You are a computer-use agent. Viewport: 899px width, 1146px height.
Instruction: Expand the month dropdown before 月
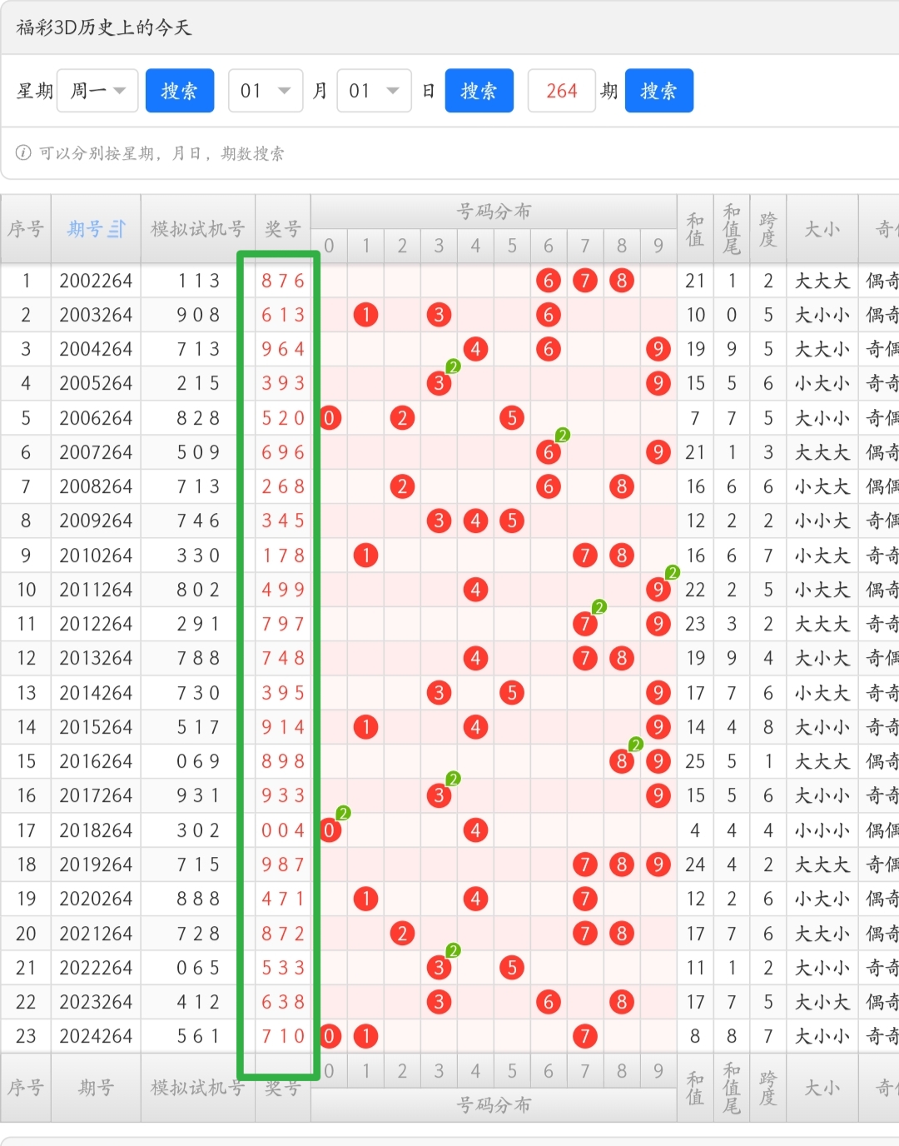point(265,91)
